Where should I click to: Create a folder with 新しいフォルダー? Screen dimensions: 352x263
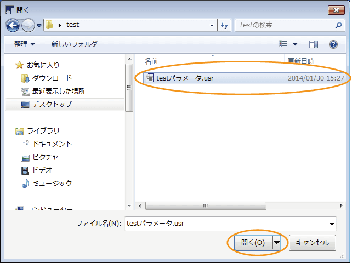click(77, 44)
